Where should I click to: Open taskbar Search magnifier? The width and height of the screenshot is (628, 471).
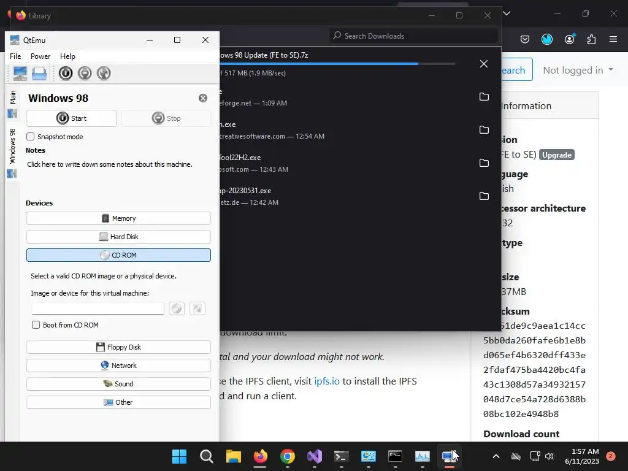(207, 456)
